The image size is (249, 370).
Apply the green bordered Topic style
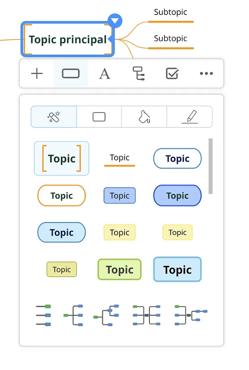pyautogui.click(x=120, y=270)
